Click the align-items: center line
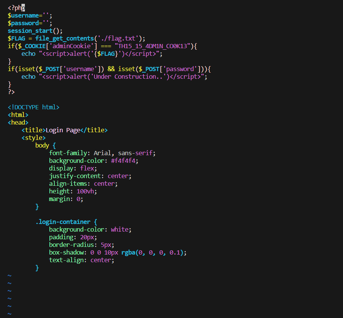The width and height of the screenshot is (343, 318). (83, 184)
